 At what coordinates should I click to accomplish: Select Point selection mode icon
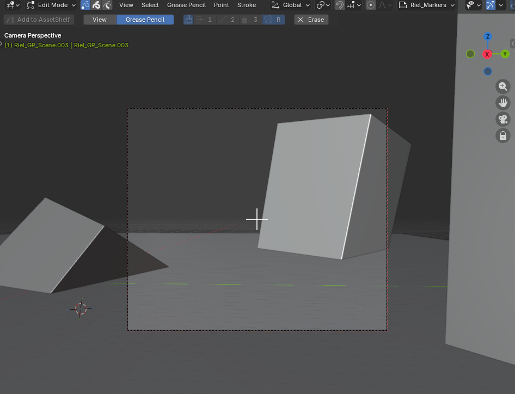click(x=85, y=5)
